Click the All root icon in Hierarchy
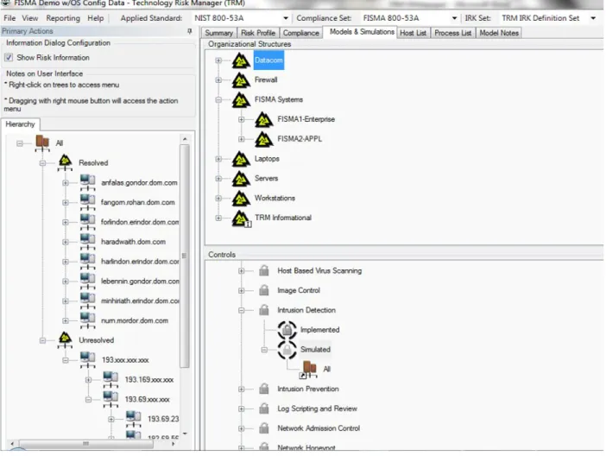 coord(42,143)
